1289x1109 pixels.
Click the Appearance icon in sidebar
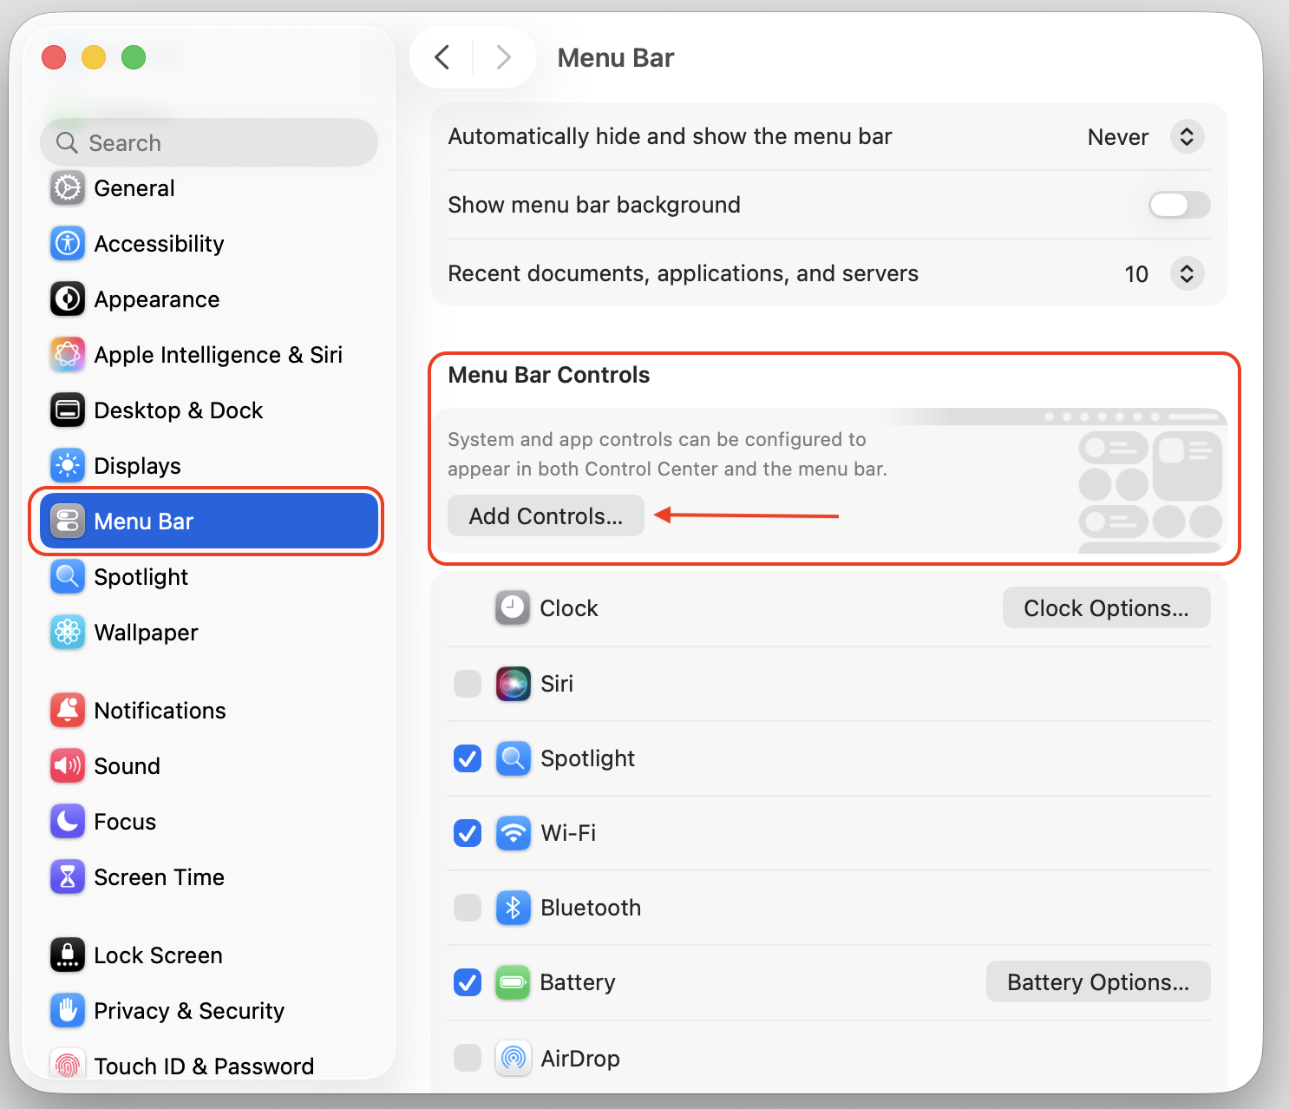click(68, 299)
